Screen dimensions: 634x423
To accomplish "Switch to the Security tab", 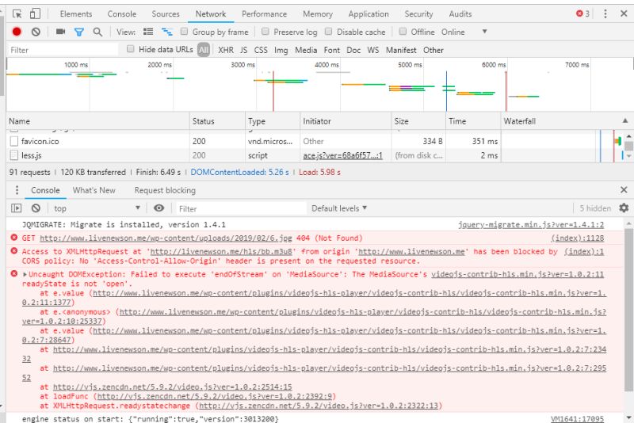I will tap(418, 13).
